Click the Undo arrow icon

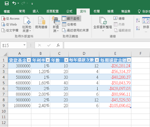click(x=14, y=3)
